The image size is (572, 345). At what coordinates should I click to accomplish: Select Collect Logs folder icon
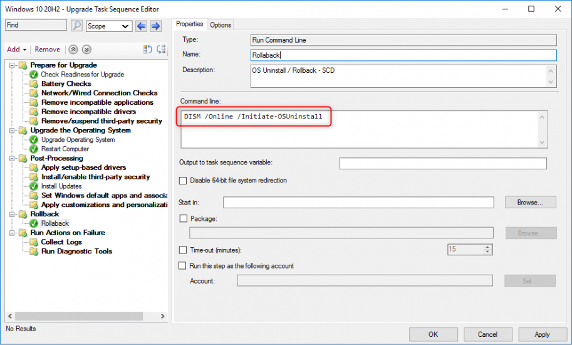click(x=34, y=242)
